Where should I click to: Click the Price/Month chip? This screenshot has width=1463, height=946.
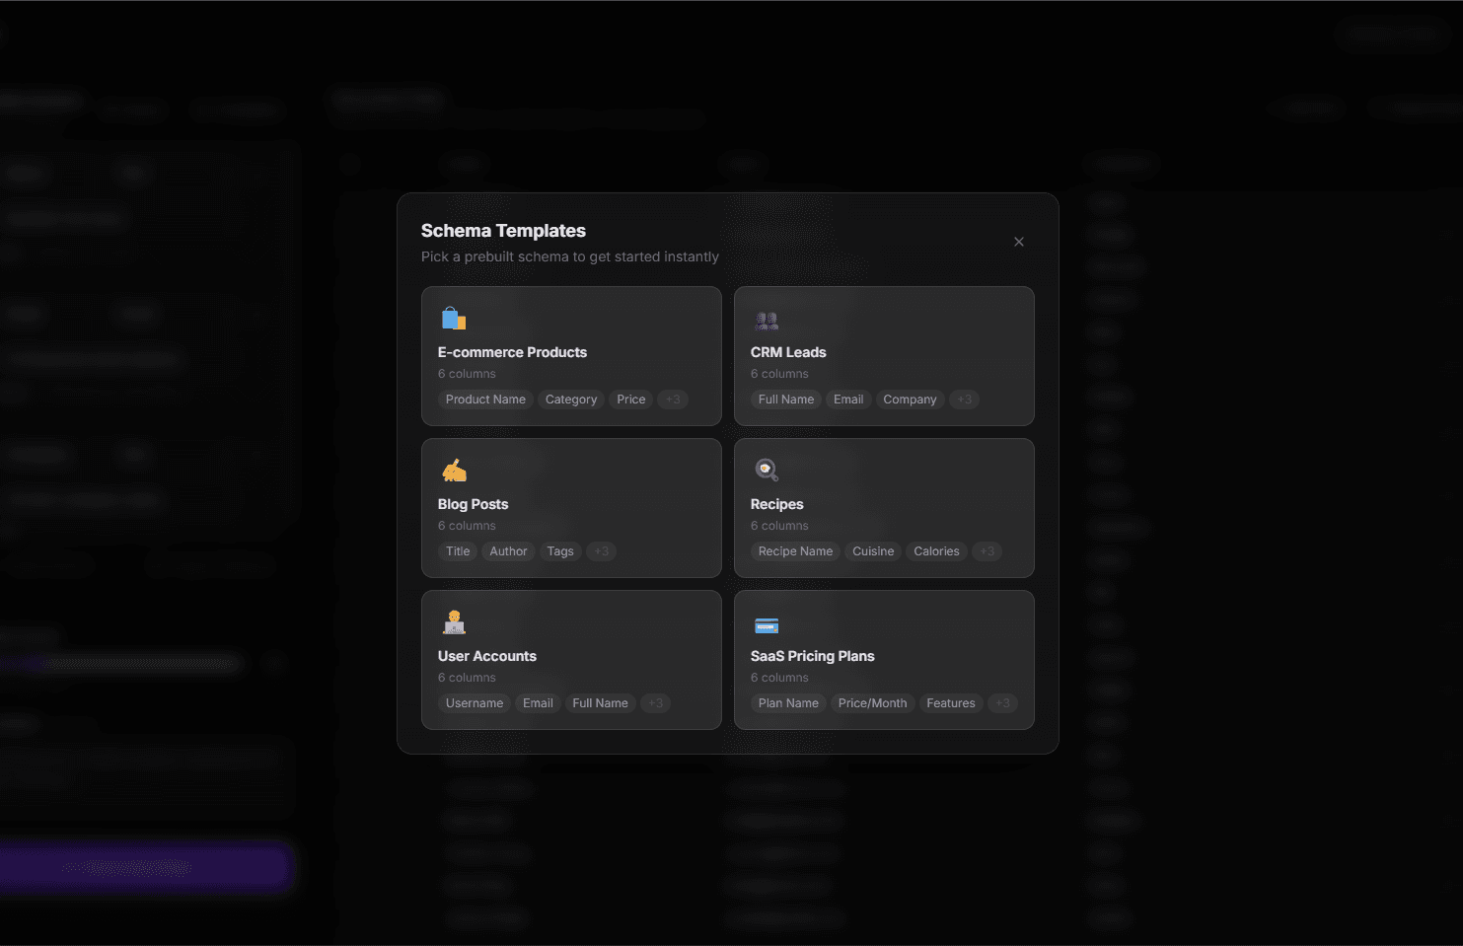click(x=872, y=703)
